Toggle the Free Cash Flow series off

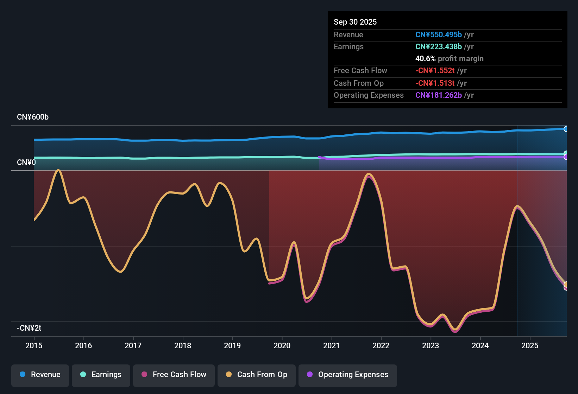tap(174, 375)
